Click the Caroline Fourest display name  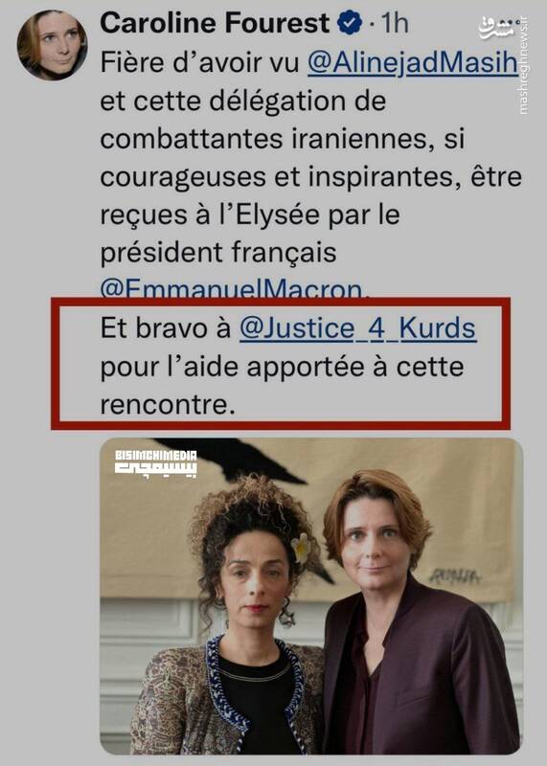(216, 23)
